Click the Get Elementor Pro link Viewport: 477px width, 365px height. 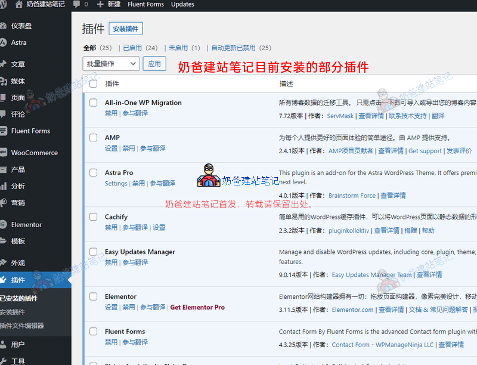click(197, 307)
